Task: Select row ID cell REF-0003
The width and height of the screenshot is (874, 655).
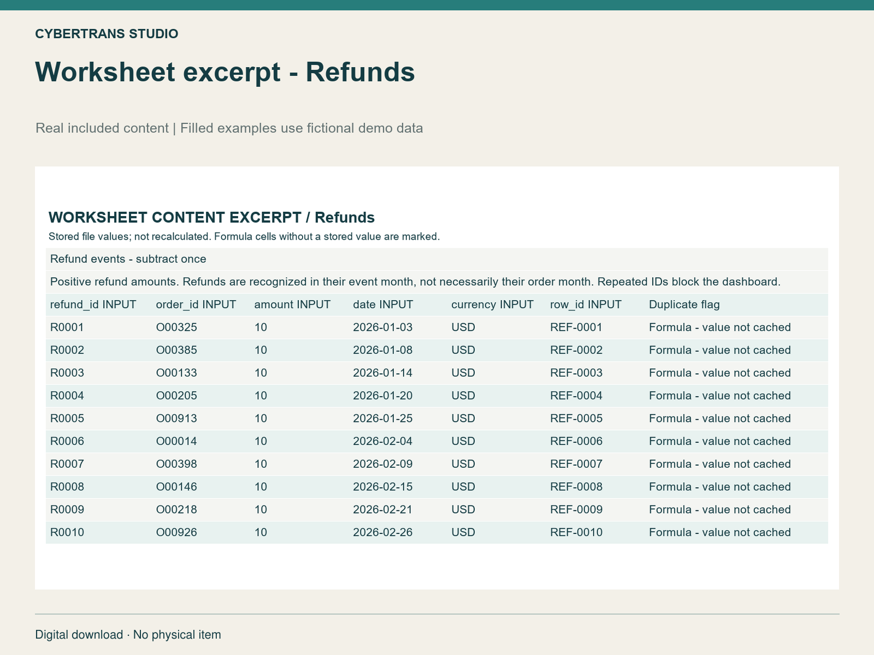Action: tap(576, 373)
